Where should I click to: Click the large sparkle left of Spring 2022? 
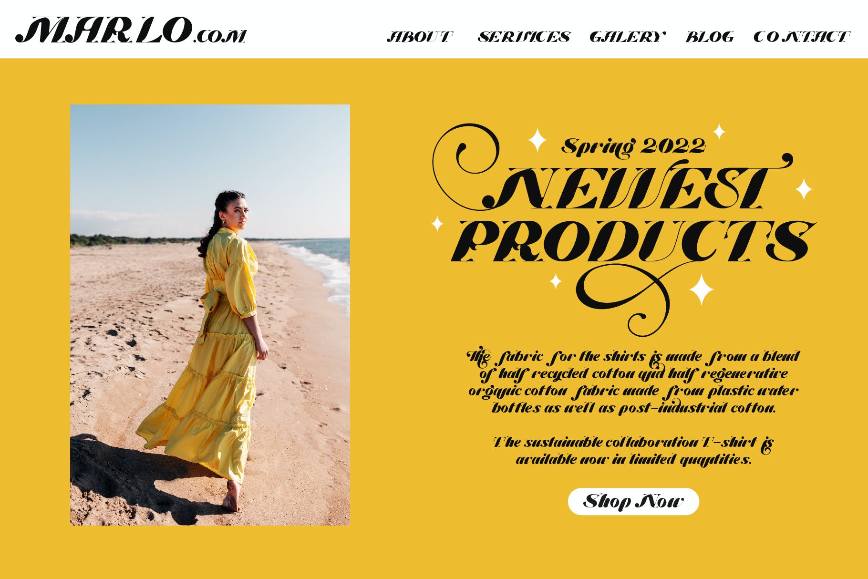(x=537, y=140)
